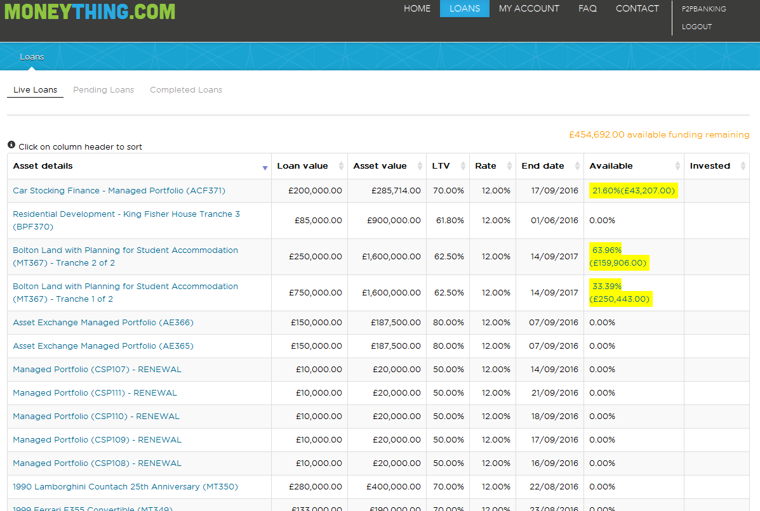The image size is (760, 511).
Task: Open 1990 Lamborghini Countach (MT350) loan
Action: [x=125, y=487]
